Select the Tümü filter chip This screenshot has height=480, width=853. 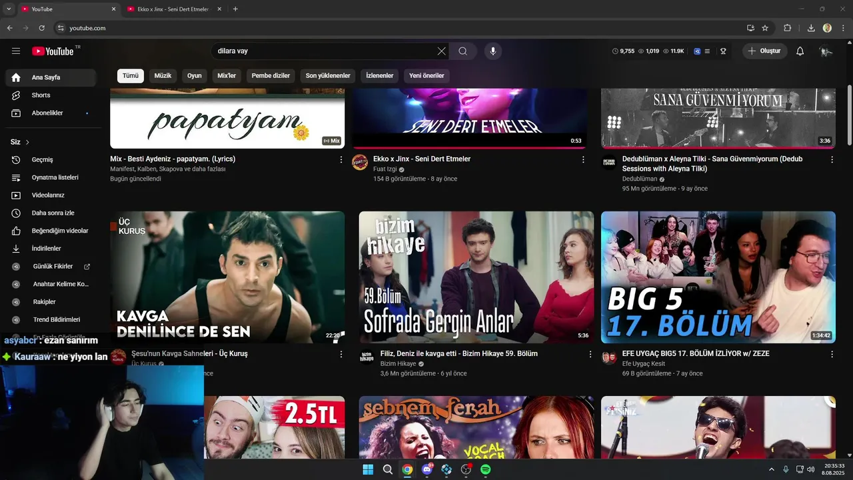[x=131, y=76]
